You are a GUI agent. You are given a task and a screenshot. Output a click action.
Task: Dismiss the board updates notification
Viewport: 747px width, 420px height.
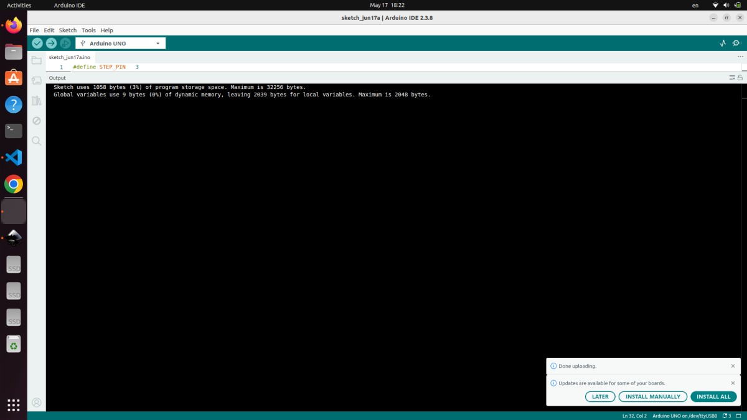pos(733,383)
